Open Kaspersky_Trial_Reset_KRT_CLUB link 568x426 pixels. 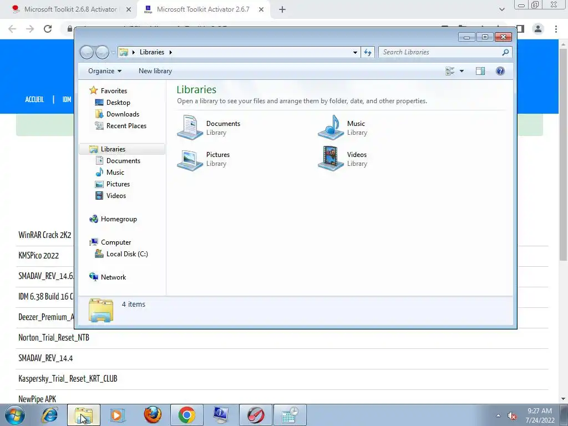tap(68, 379)
